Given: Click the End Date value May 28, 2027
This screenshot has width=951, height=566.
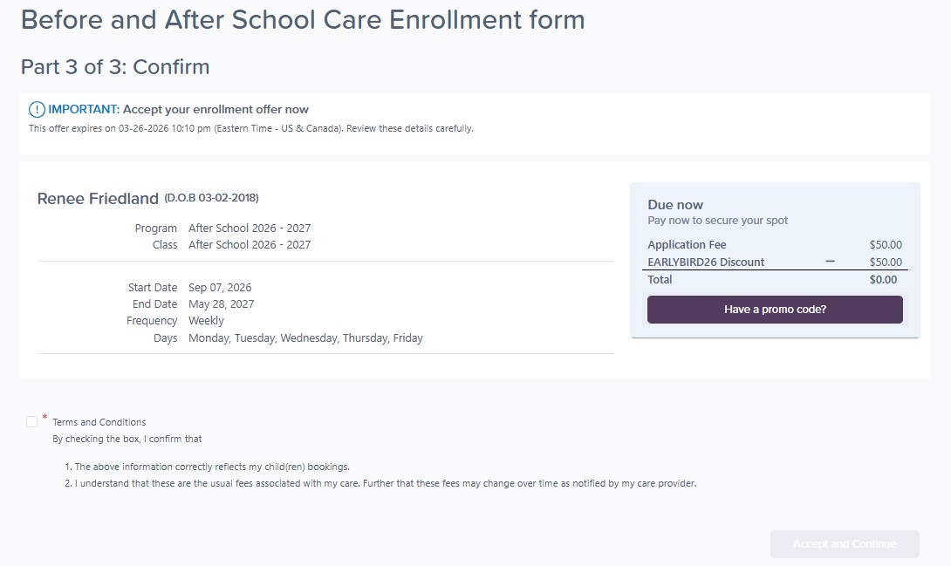Looking at the screenshot, I should pos(222,304).
